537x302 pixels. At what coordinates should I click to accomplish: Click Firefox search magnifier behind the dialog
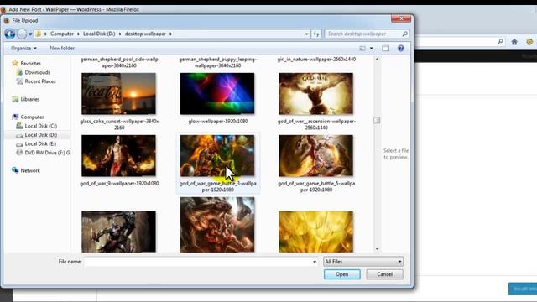(x=500, y=42)
